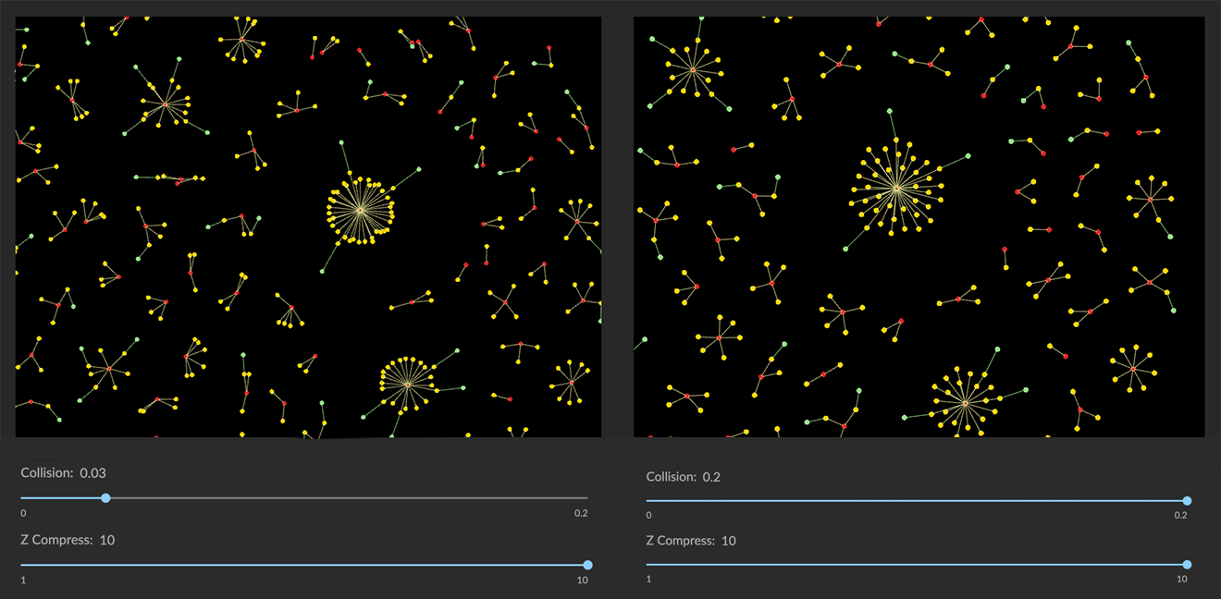Click hub of bottom large cluster in right graph

(965, 403)
